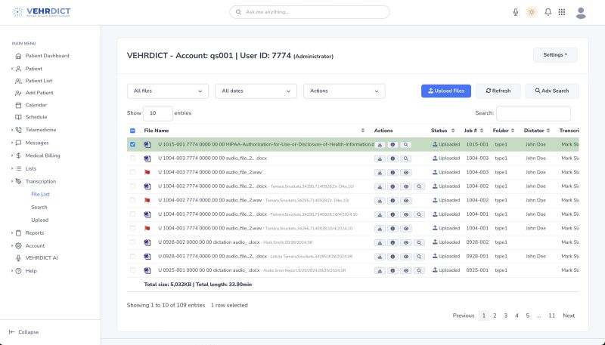The image size is (605, 345).
Task: Expand the Reports menu
Action: click(12, 233)
